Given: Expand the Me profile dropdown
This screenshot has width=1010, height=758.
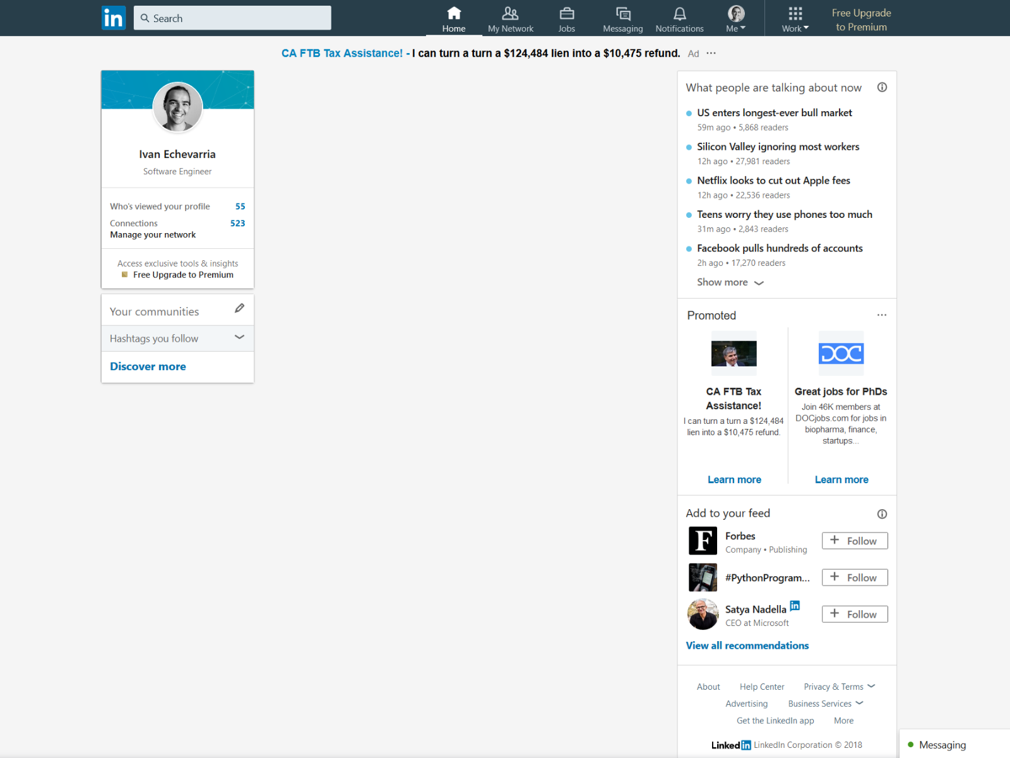Looking at the screenshot, I should click(736, 19).
